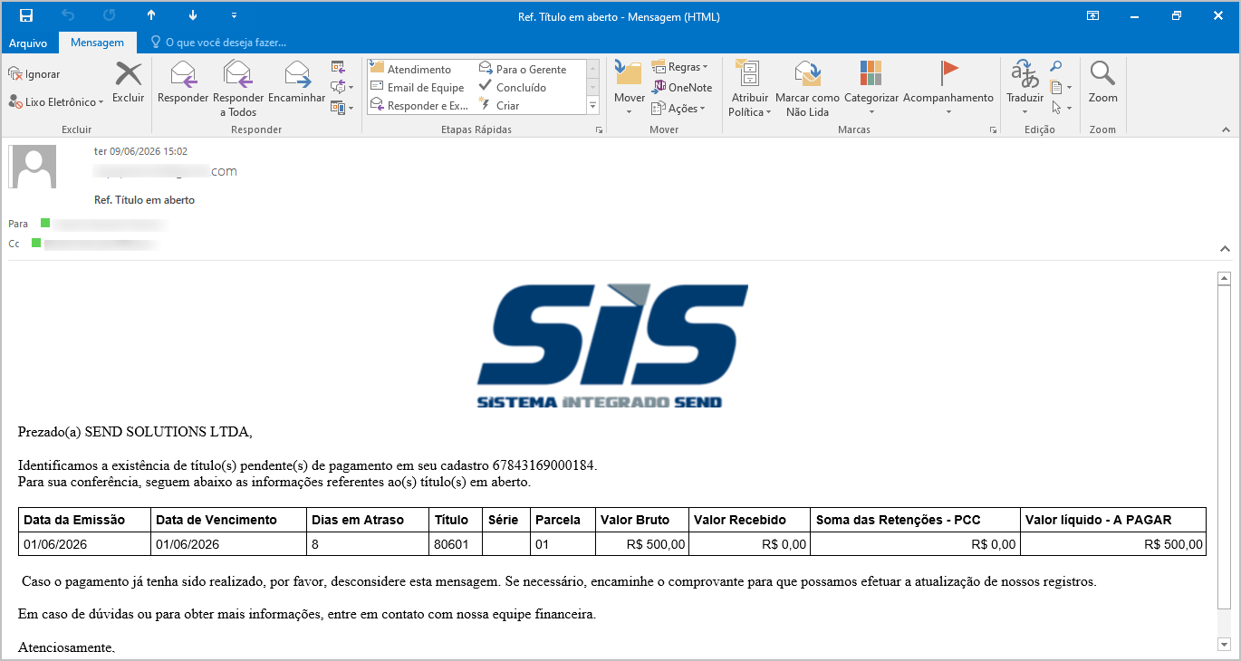1241x661 pixels.
Task: Select the Atendimento quick step
Action: pyautogui.click(x=418, y=69)
